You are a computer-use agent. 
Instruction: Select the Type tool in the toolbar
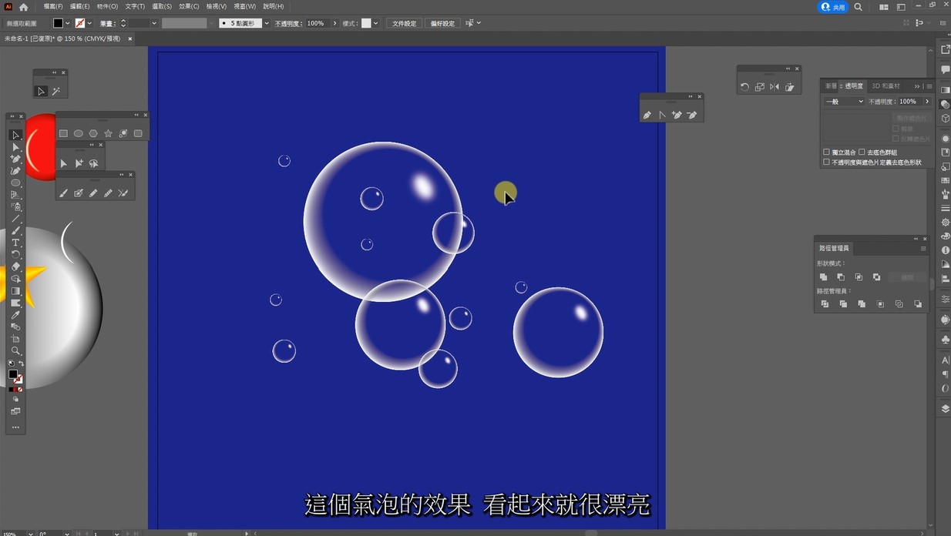click(x=15, y=243)
